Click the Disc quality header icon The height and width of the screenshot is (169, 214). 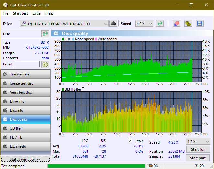point(56,33)
